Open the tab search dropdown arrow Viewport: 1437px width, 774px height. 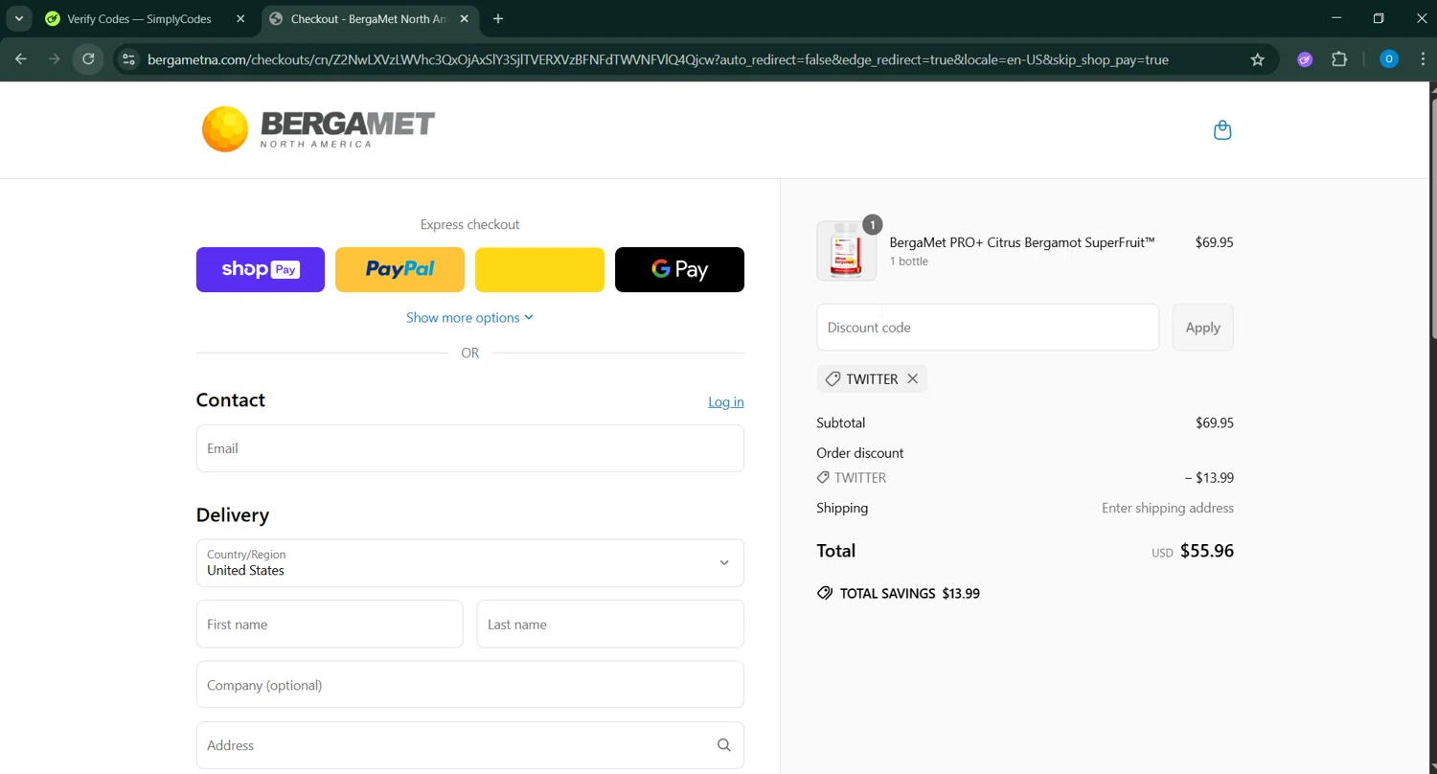coord(19,18)
